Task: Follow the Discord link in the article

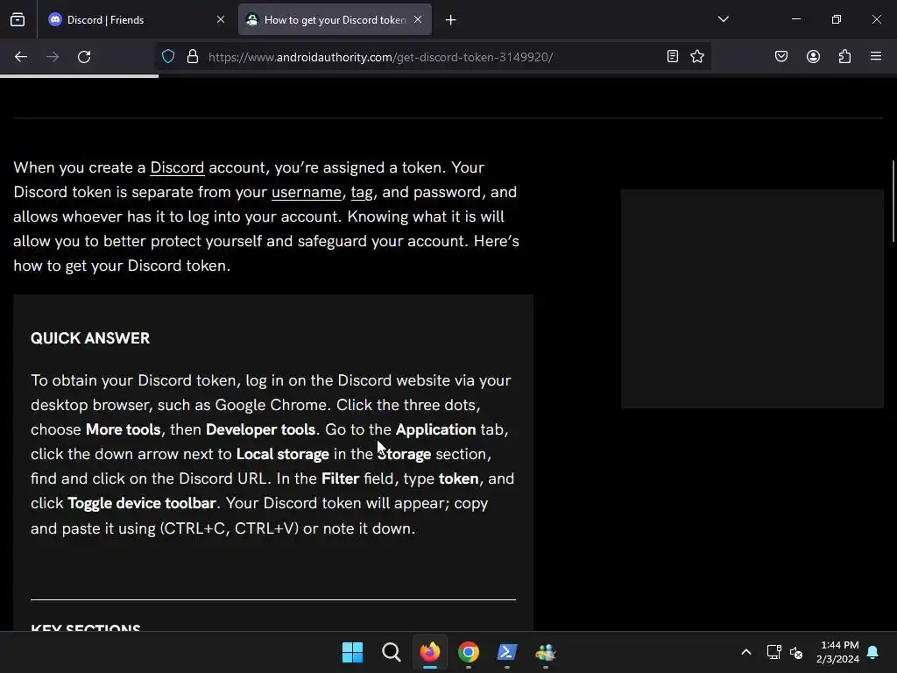Action: pyautogui.click(x=177, y=167)
